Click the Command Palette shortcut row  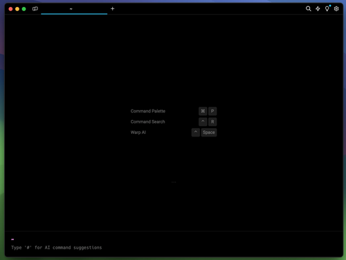point(174,111)
